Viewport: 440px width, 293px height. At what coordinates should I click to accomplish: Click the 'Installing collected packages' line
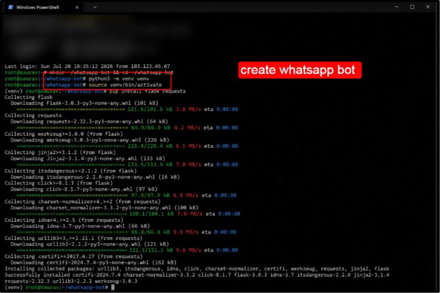197,269
